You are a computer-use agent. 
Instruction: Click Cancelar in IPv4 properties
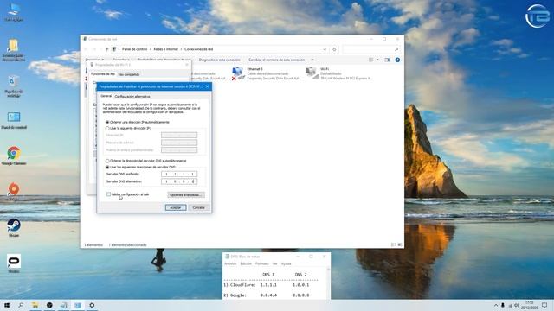pyautogui.click(x=198, y=207)
